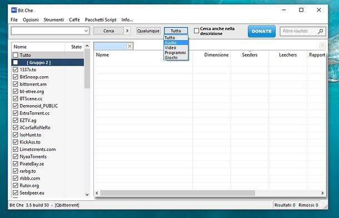Close the search tab with its X icon
339x218 pixels.
129,46
